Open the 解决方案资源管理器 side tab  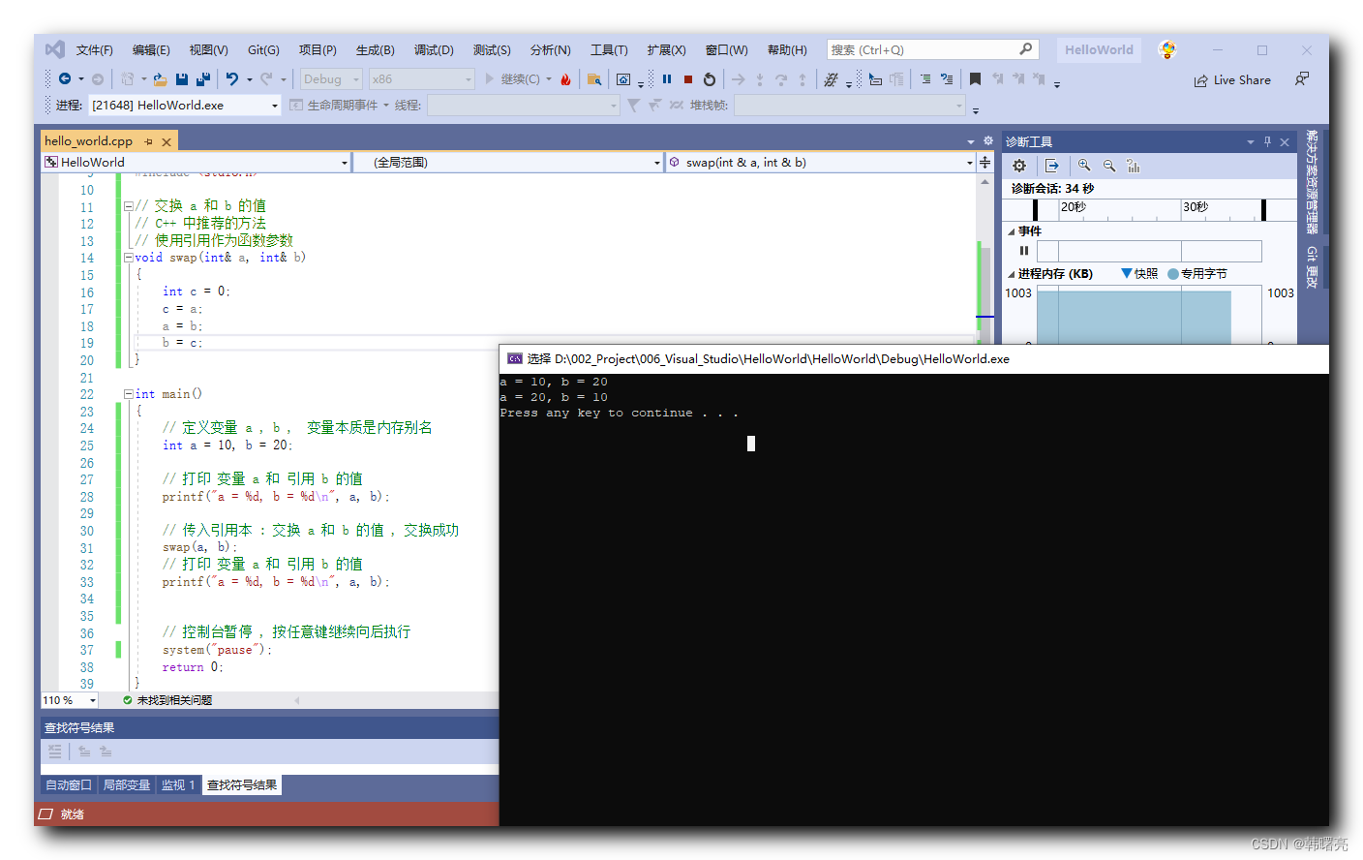(1312, 182)
